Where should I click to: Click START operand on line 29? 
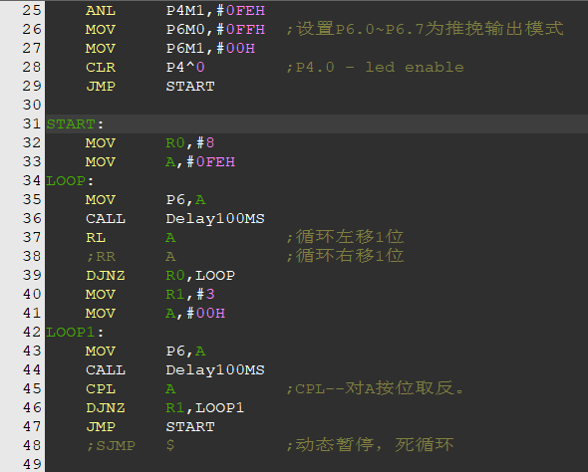pos(190,87)
